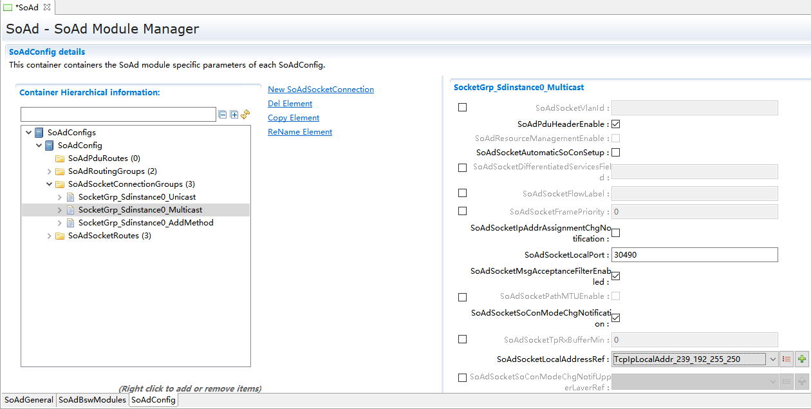The image size is (811, 409).
Task: Click the SoAdPduRoutes folder icon
Action: 60,158
